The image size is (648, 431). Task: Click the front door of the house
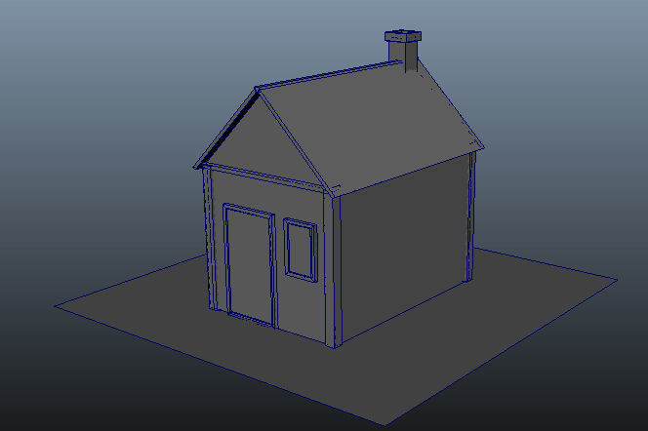point(250,265)
